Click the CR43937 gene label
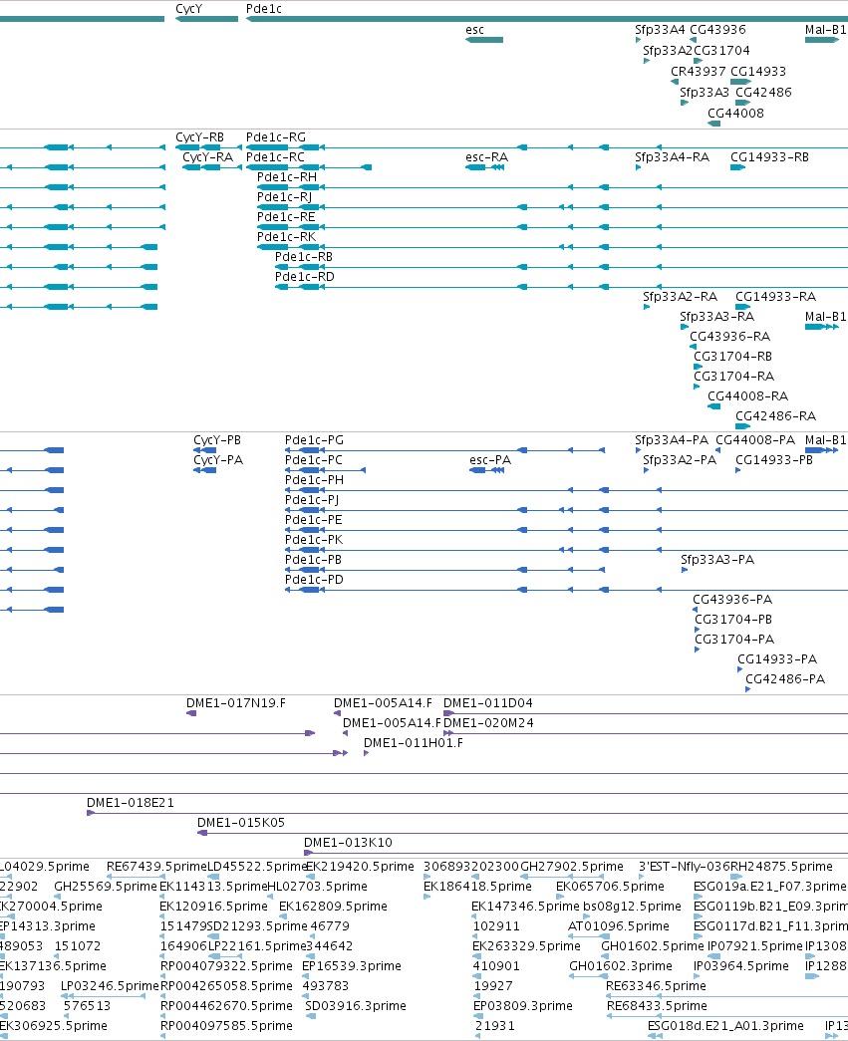This screenshot has width=848, height=1041. pos(699,71)
